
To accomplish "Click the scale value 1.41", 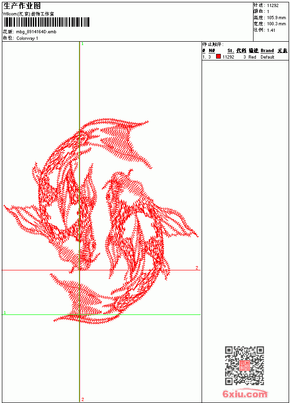I will [x=271, y=30].
